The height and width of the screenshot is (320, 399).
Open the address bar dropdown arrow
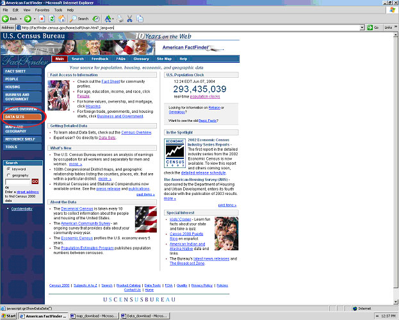pyautogui.click(x=362, y=28)
